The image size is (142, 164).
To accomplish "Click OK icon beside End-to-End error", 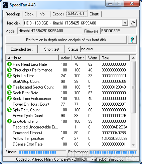I will click(x=9, y=121).
